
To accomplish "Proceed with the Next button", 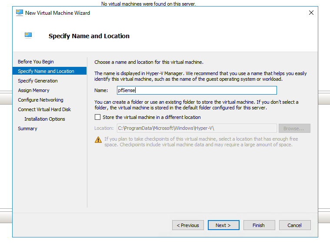I will 223,225.
